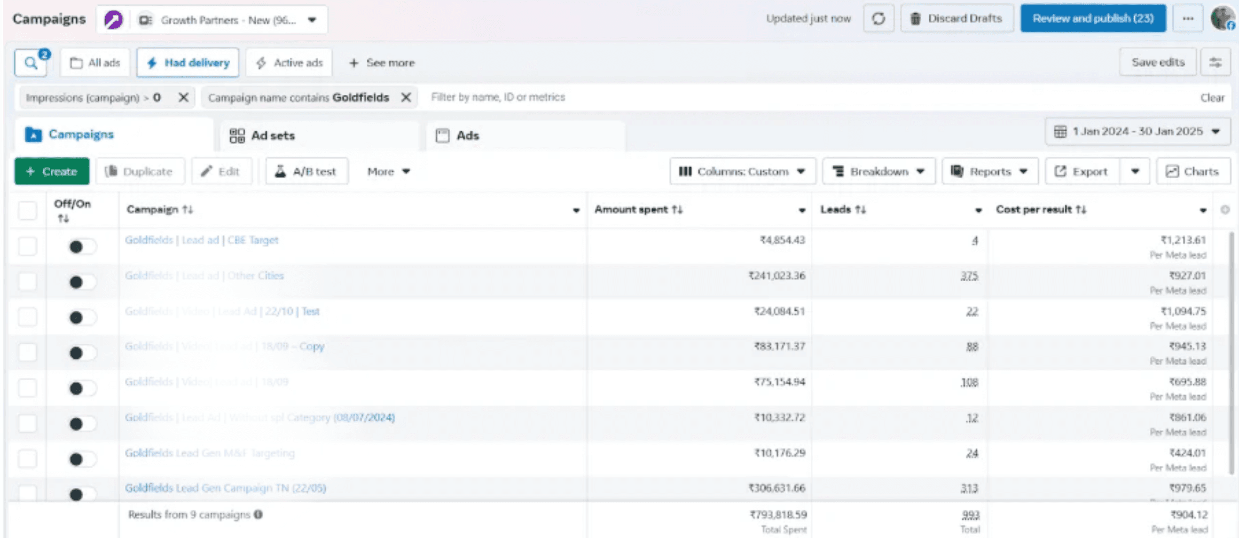This screenshot has height=538, width=1239.
Task: Check the box for 22/10 Test campaign
Action: (x=27, y=317)
